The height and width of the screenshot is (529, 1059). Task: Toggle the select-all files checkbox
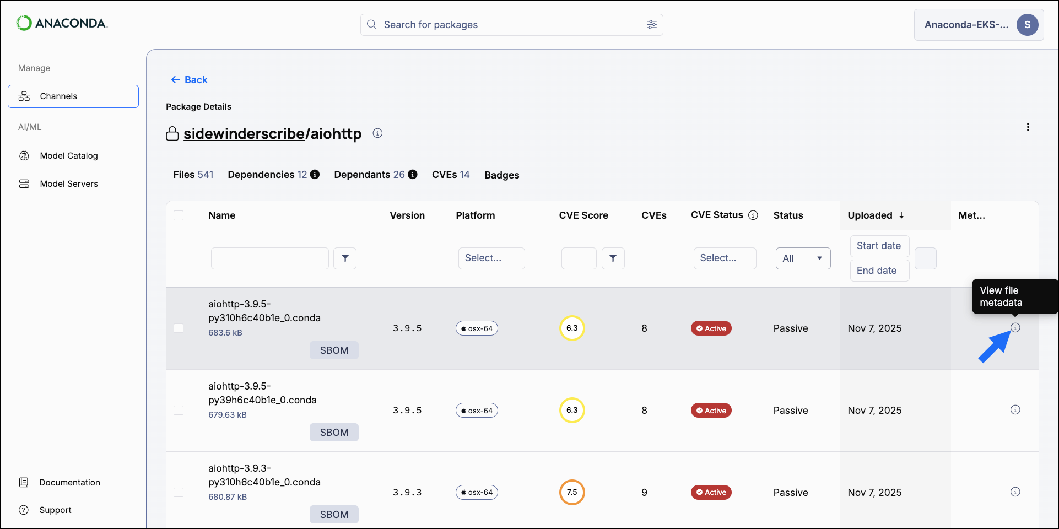point(179,215)
